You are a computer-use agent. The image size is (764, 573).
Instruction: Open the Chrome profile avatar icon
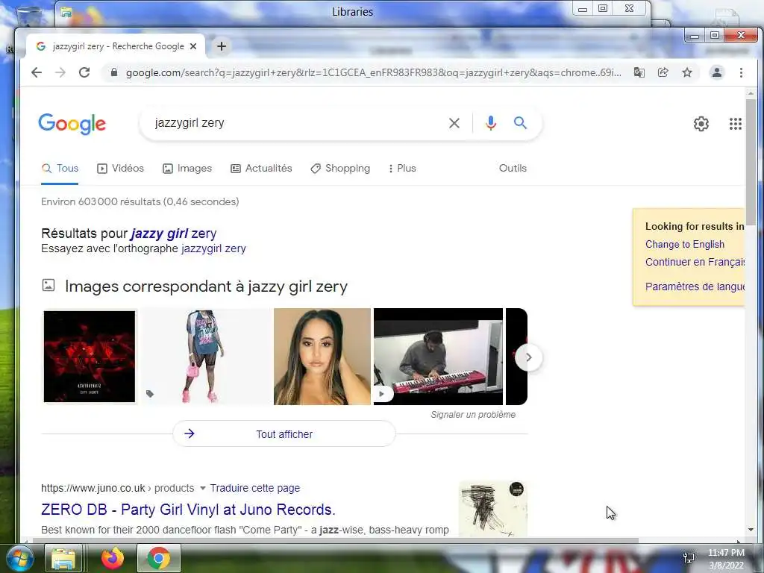(x=717, y=72)
